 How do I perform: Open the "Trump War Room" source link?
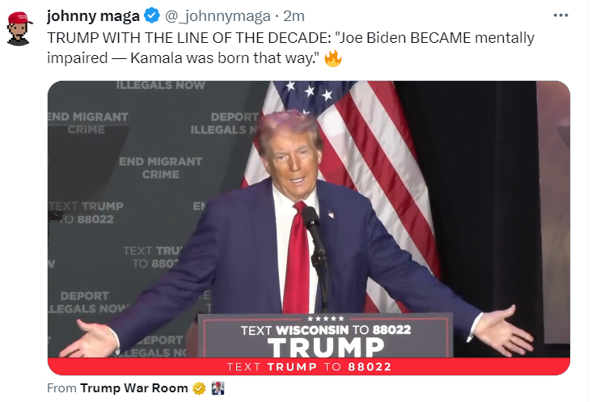pyautogui.click(x=134, y=388)
